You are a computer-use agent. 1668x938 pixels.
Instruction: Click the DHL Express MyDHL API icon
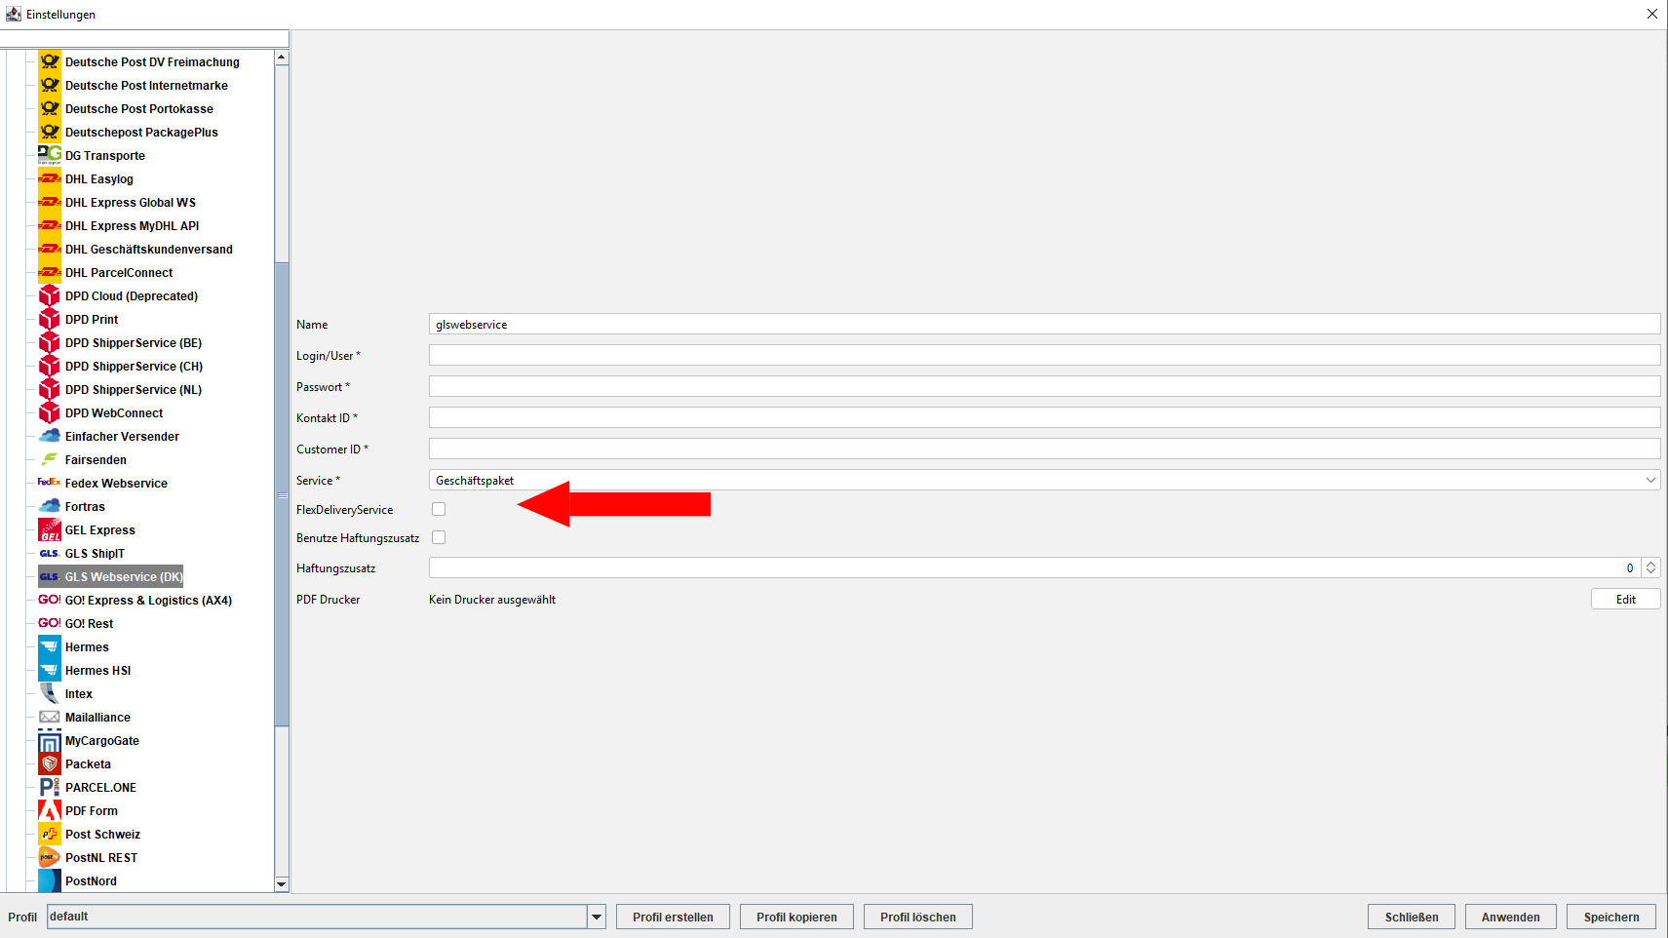(x=50, y=225)
